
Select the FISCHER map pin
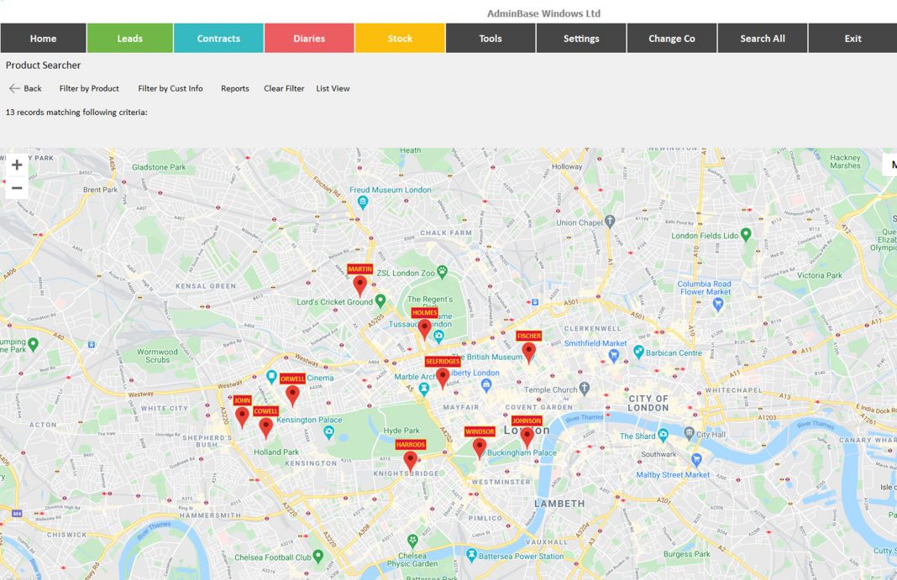point(528,352)
